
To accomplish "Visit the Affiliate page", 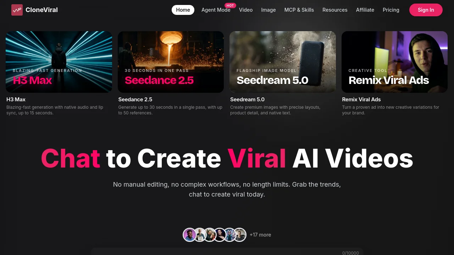I will coord(365,10).
